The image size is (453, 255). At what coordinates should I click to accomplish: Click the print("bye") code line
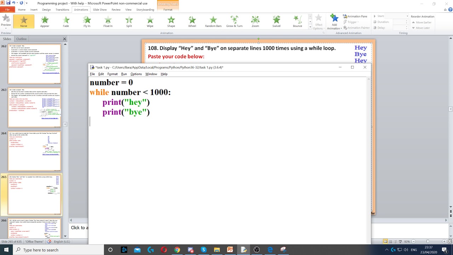(x=126, y=112)
